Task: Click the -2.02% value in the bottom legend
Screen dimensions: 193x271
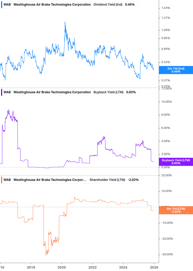Action: click(x=133, y=180)
